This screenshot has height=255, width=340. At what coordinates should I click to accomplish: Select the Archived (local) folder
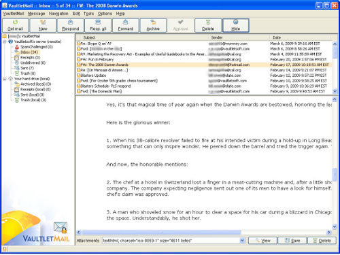point(36,84)
